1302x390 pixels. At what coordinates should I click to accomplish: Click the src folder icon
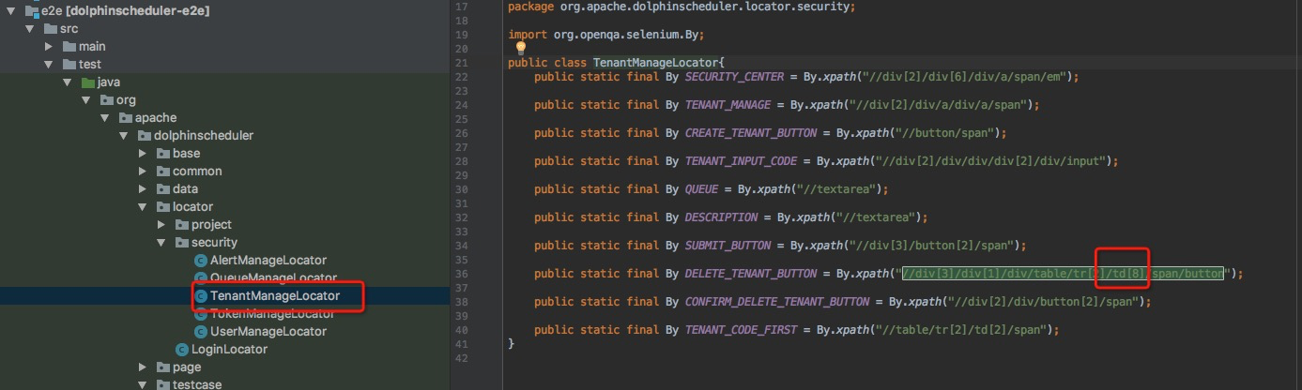tap(51, 28)
